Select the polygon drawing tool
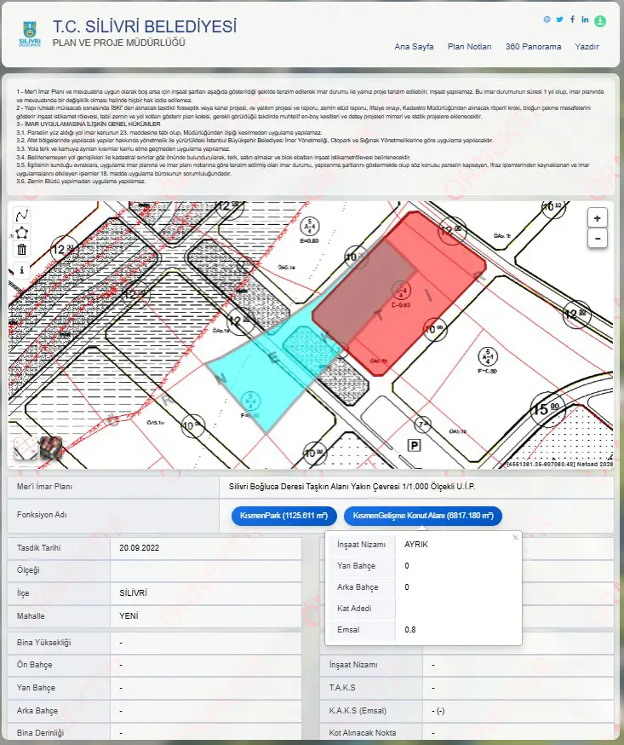624x745 pixels. (22, 233)
